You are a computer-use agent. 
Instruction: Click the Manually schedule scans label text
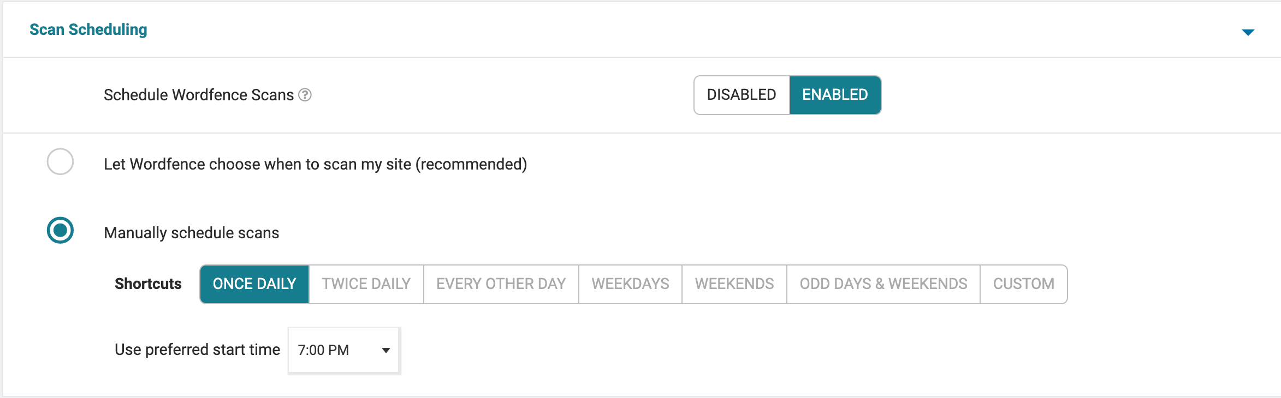(x=191, y=232)
